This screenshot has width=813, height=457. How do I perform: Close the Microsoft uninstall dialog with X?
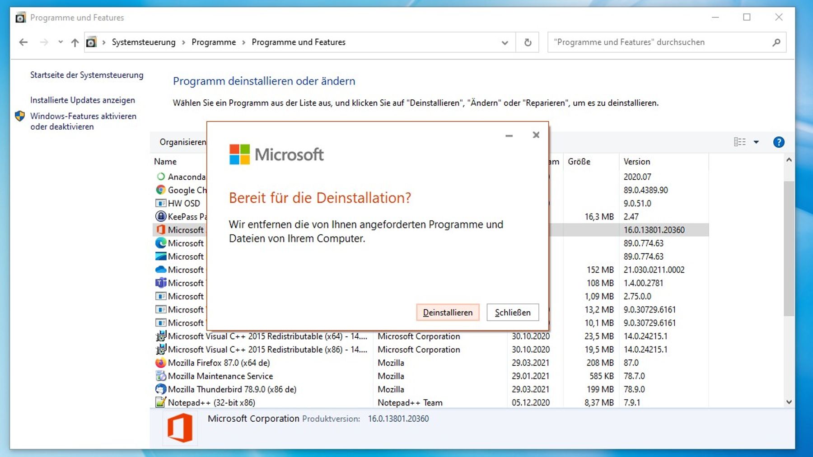pyautogui.click(x=536, y=135)
